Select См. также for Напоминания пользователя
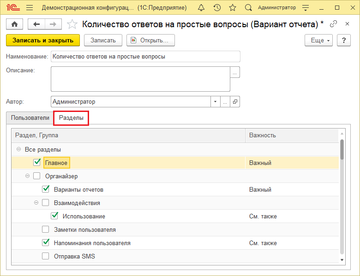360x276 pixels. click(263, 243)
